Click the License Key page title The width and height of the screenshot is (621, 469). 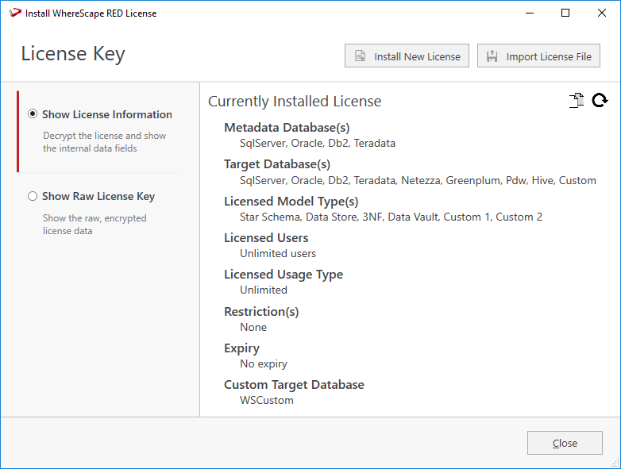pyautogui.click(x=73, y=54)
